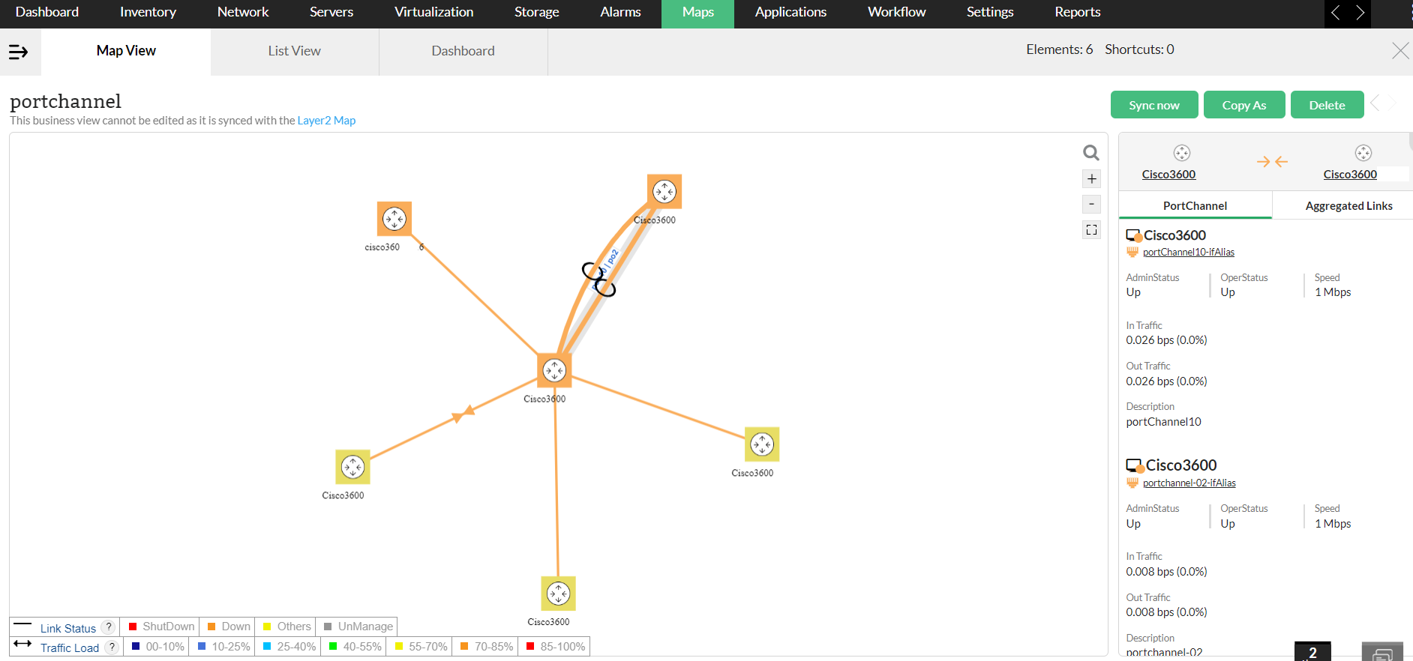This screenshot has width=1413, height=661.
Task: Open the Maps menu
Action: coord(698,12)
